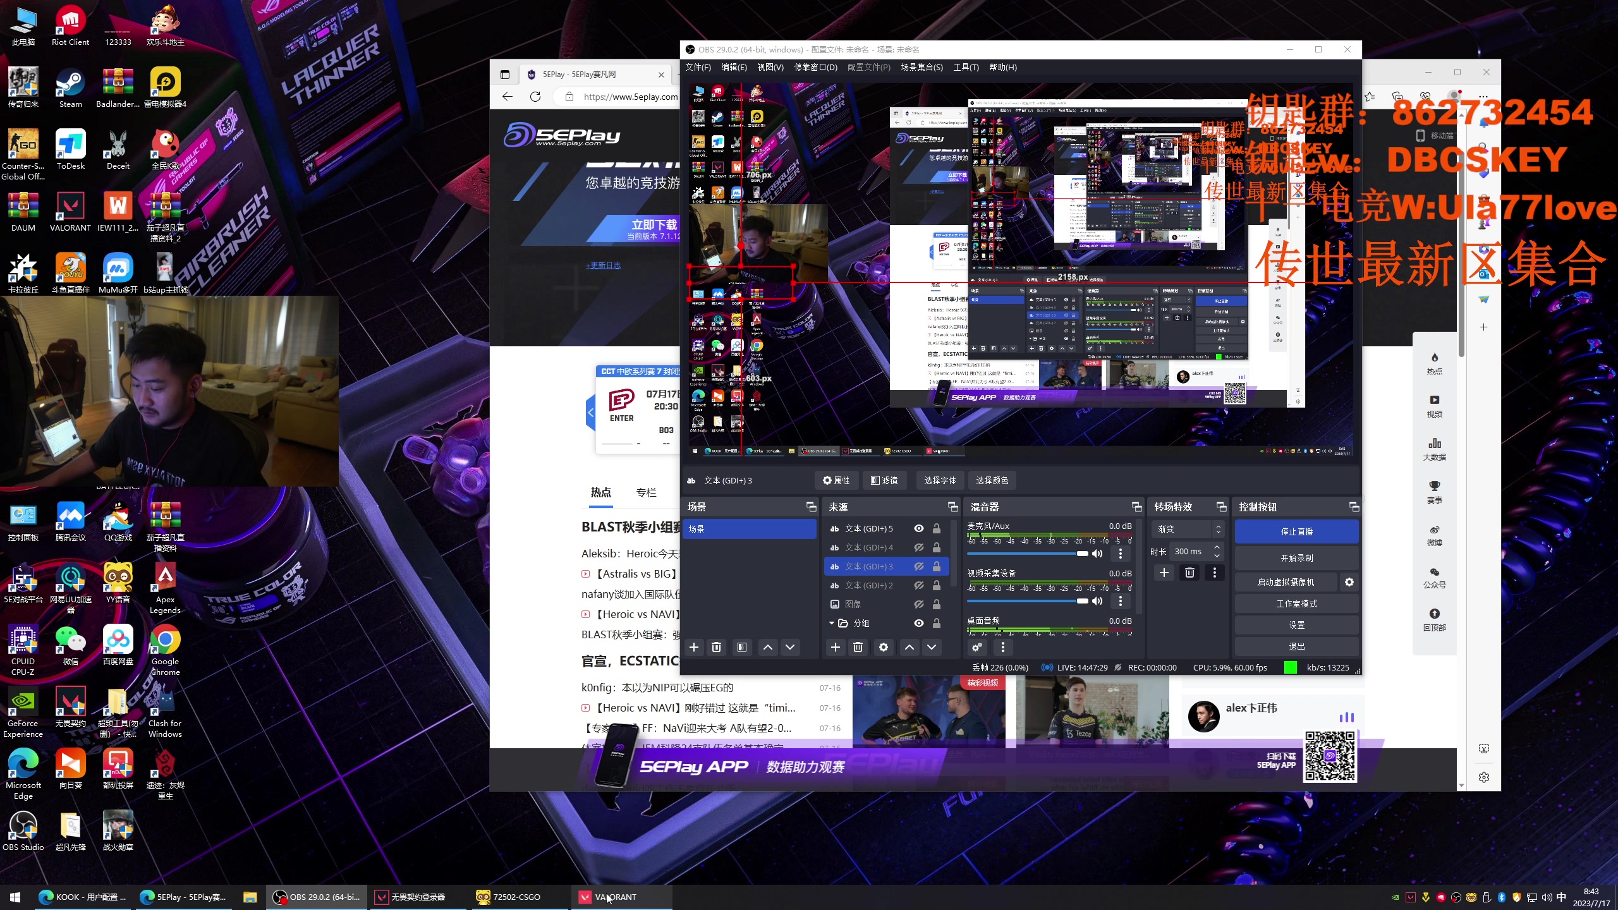Move source up with arrow icon
This screenshot has height=910, width=1618.
click(909, 647)
